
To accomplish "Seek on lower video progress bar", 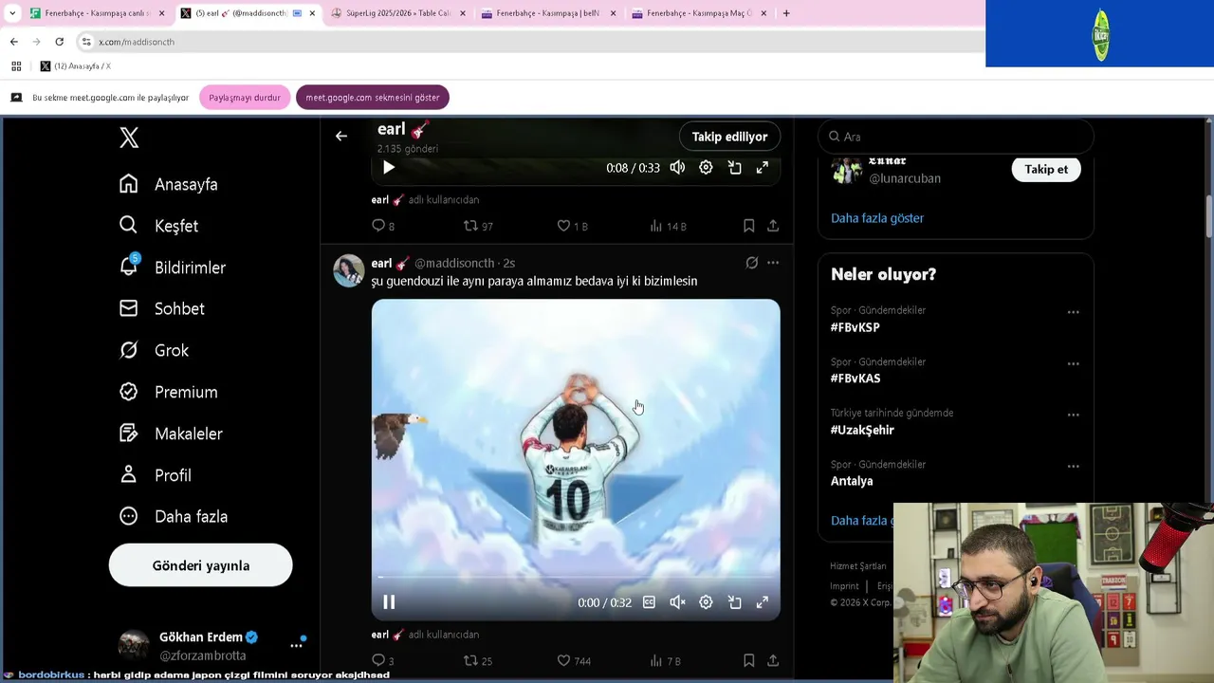I will (x=576, y=577).
